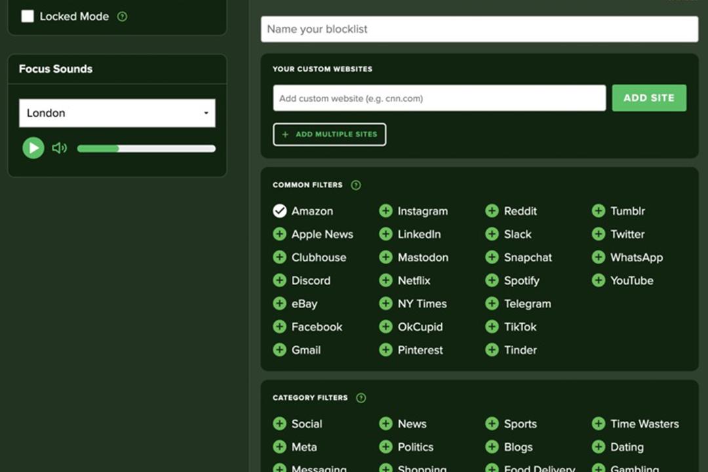
Task: Add Meta category filter
Action: tap(279, 446)
